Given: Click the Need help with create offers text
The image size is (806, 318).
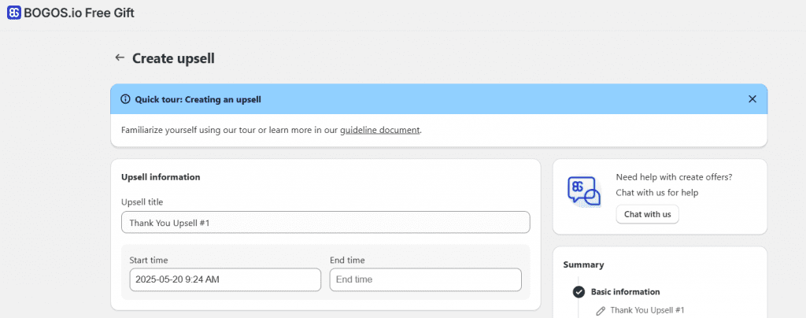Looking at the screenshot, I should coord(679,177).
